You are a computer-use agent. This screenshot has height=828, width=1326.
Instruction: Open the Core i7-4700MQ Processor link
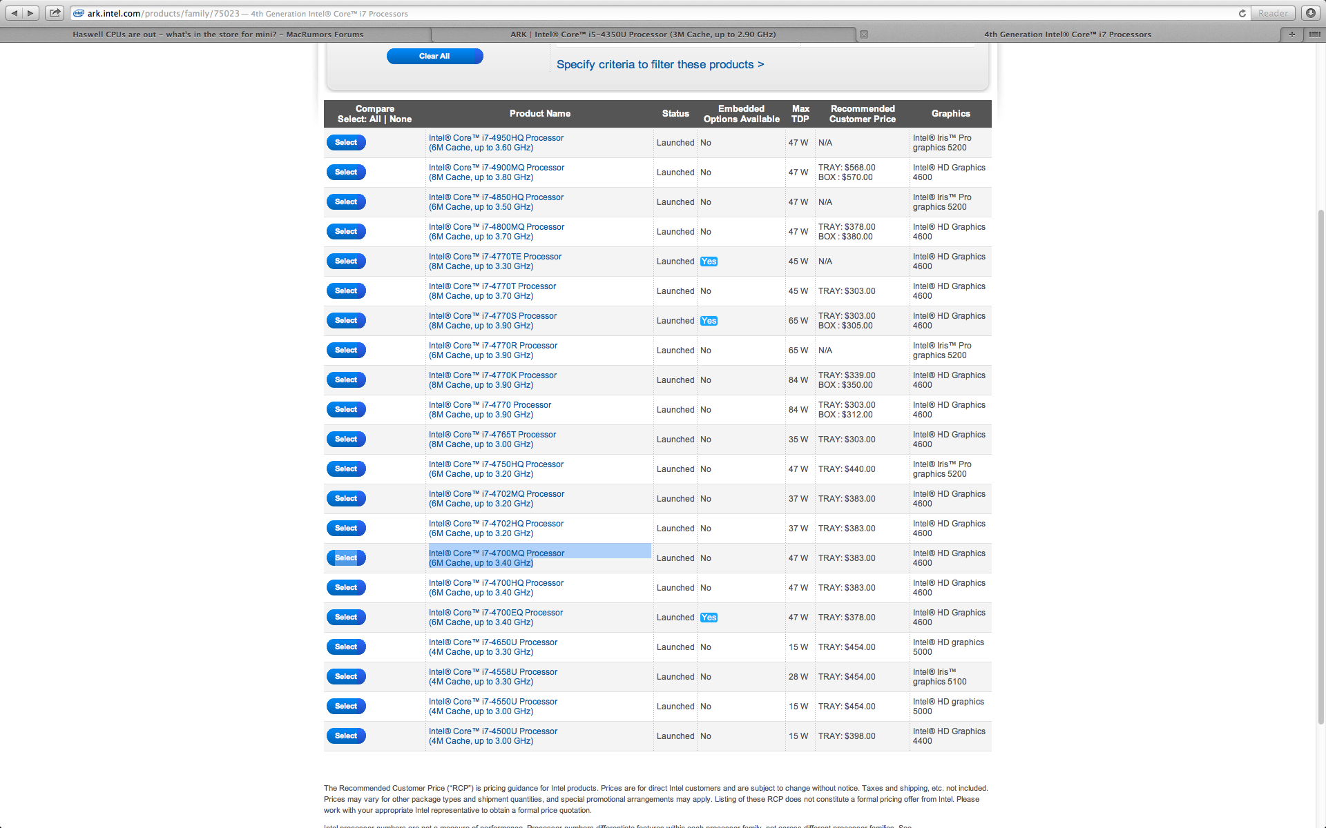point(497,558)
